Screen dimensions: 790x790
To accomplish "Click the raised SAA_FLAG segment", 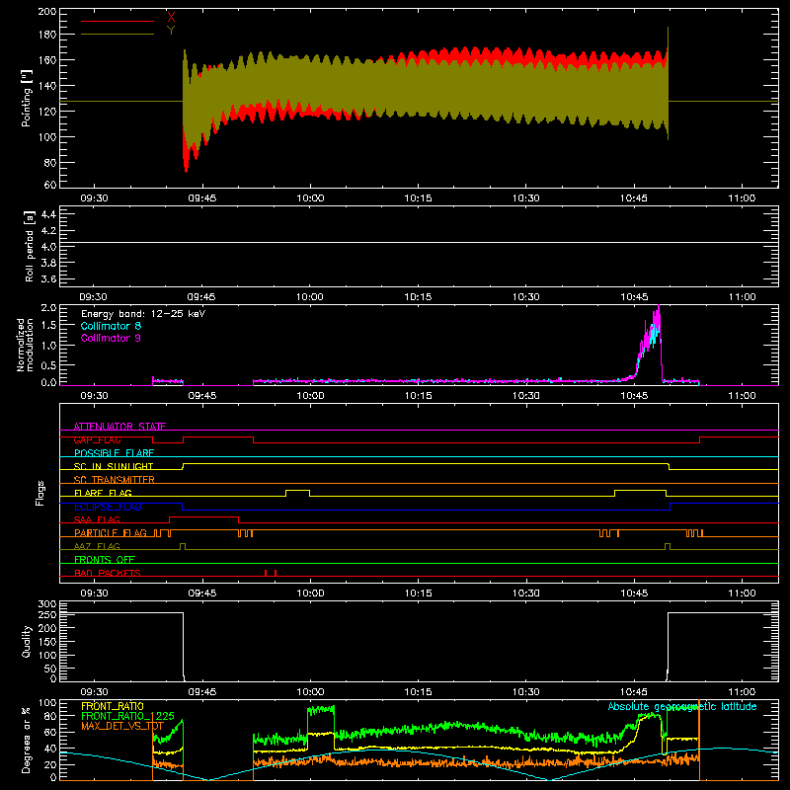I will coord(203,516).
